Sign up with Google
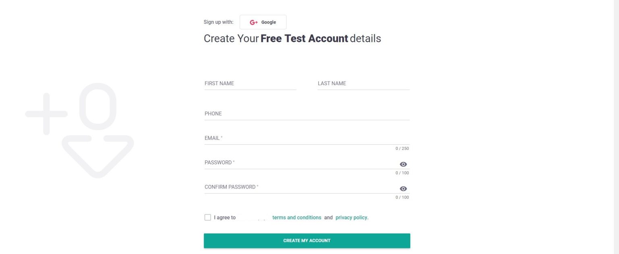 [x=263, y=22]
